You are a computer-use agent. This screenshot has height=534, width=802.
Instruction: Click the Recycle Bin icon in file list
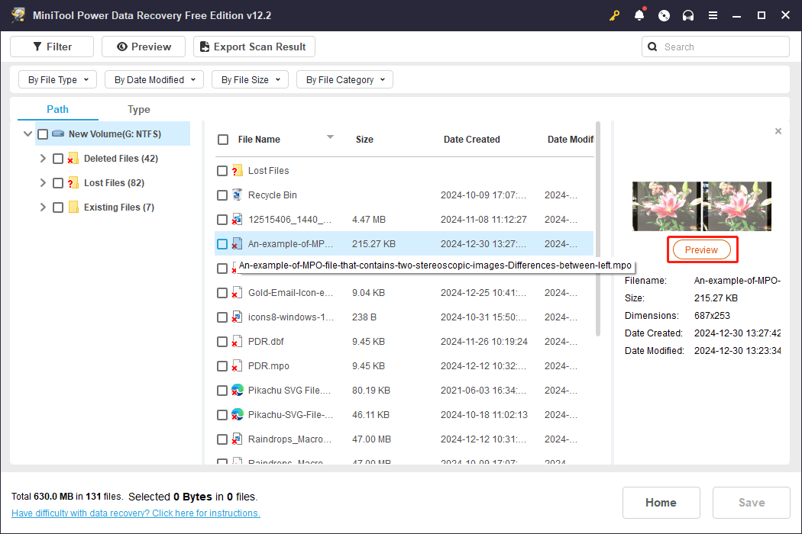[237, 195]
